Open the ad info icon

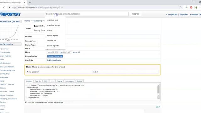(157, 107)
